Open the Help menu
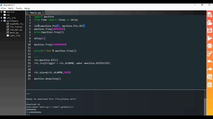Image resolution: width=213 pixels, height=119 pixels. 27,8
